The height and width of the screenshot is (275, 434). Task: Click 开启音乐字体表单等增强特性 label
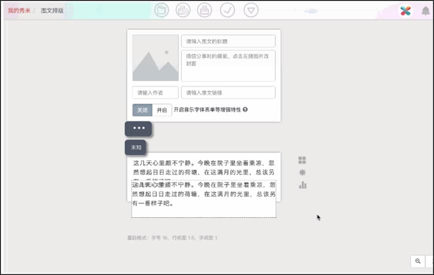pos(207,110)
